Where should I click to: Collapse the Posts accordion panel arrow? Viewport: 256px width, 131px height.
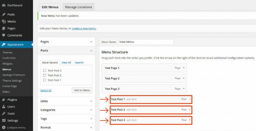pyautogui.click(x=91, y=51)
